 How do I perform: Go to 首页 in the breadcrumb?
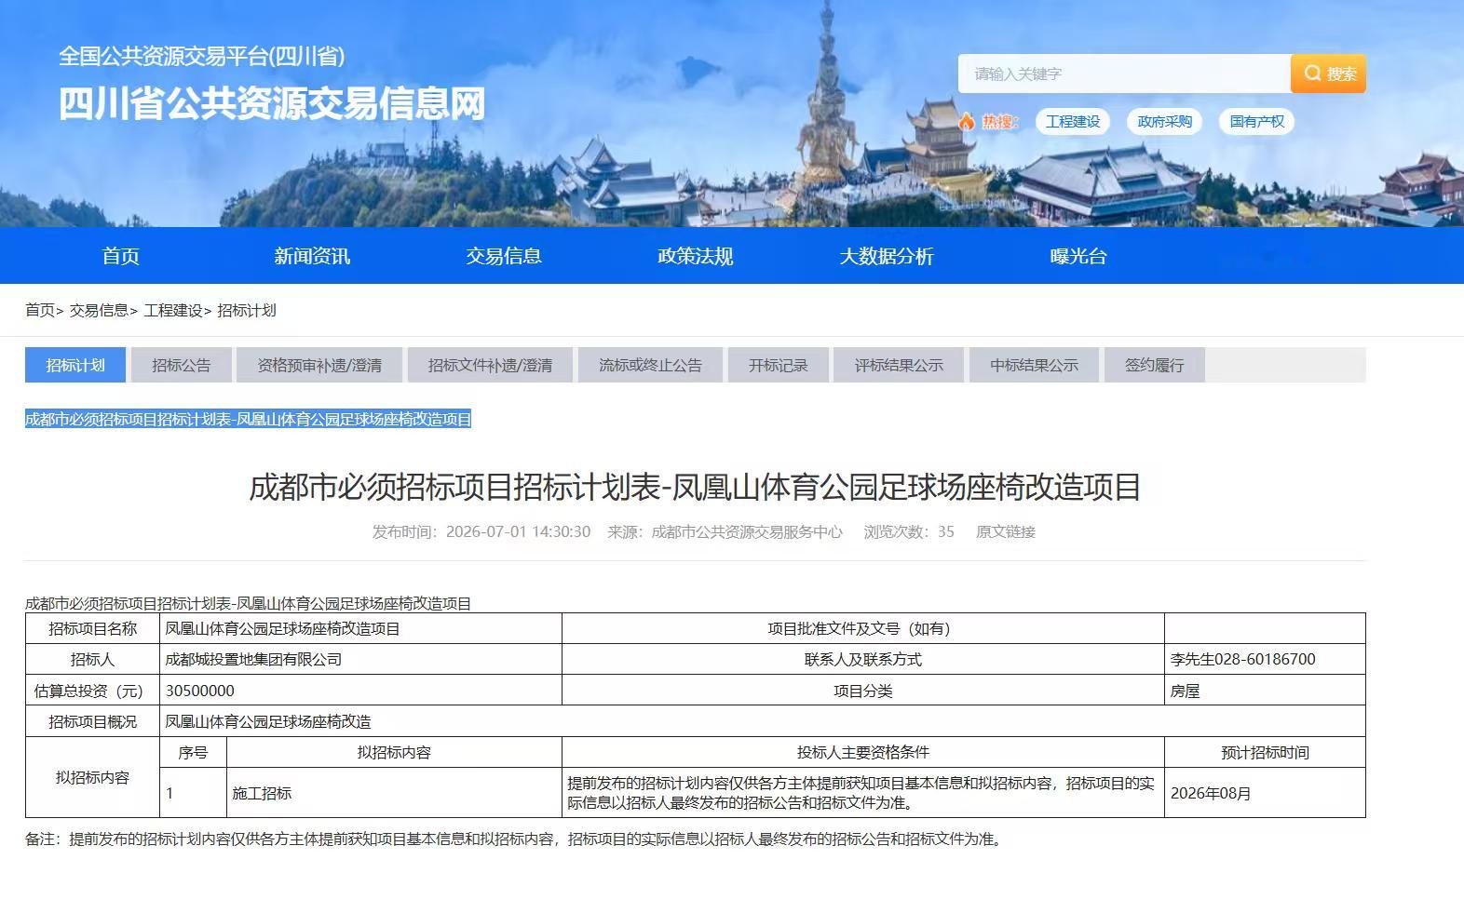40,310
